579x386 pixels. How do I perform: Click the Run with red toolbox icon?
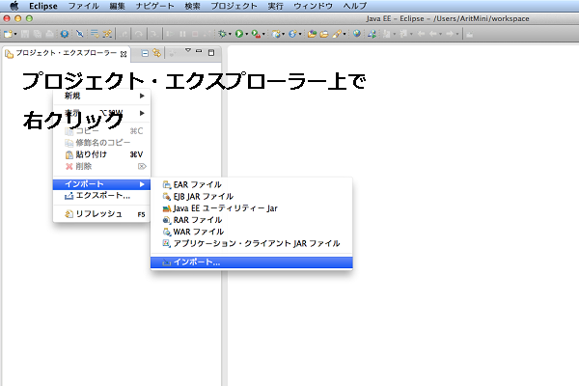[x=256, y=34]
